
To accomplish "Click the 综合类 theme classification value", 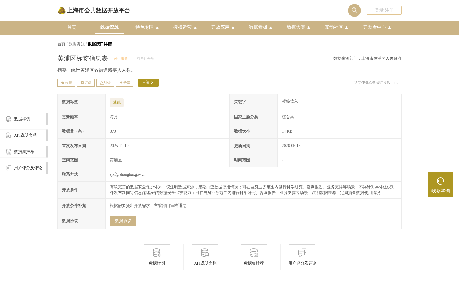I will click(288, 117).
